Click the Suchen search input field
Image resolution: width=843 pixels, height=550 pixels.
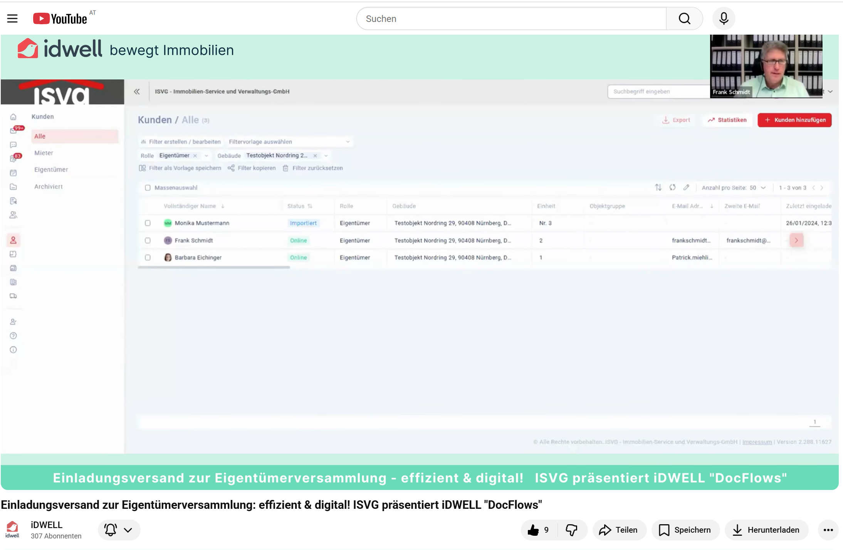[x=511, y=18]
